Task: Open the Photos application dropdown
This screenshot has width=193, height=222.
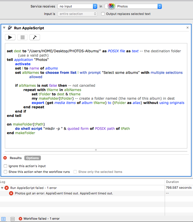Action: (x=134, y=6)
